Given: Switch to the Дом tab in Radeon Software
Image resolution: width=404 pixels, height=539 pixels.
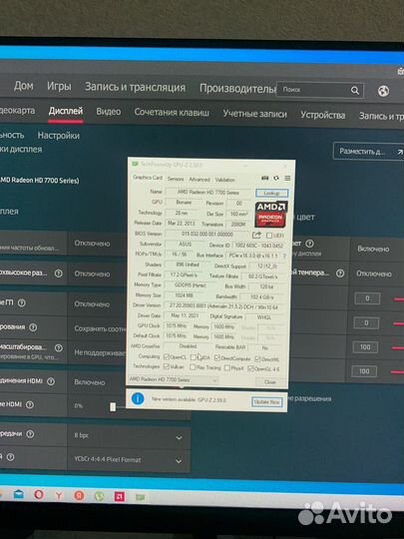Looking at the screenshot, I should [24, 85].
